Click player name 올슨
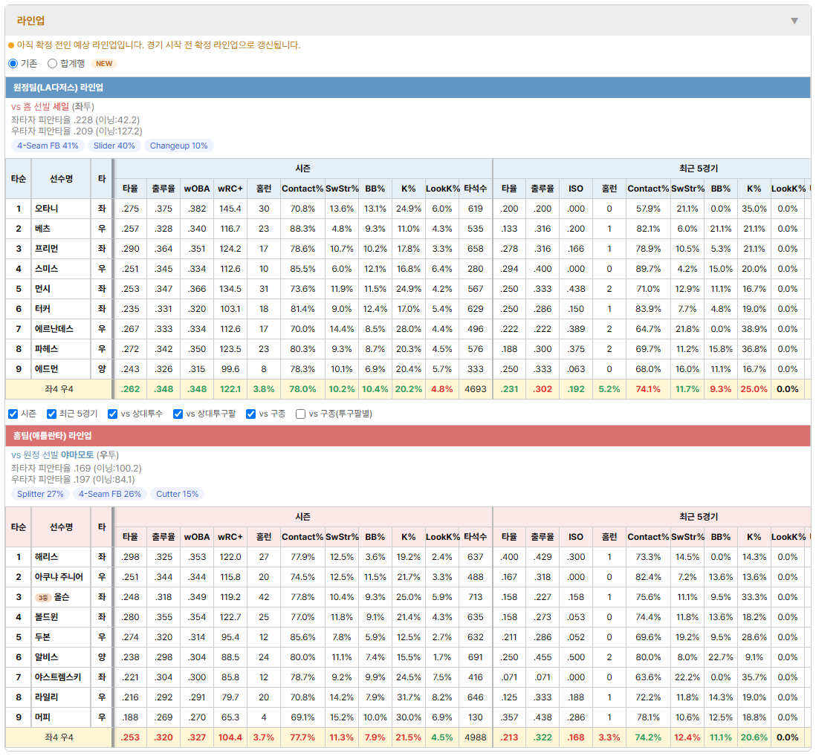 [62, 597]
